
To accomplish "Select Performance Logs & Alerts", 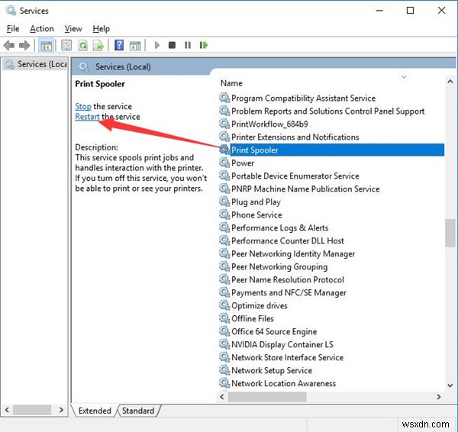I will [x=279, y=227].
